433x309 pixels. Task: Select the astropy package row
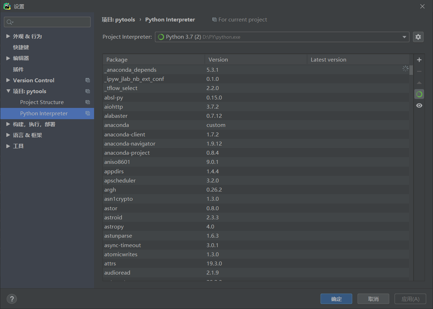(x=256, y=226)
